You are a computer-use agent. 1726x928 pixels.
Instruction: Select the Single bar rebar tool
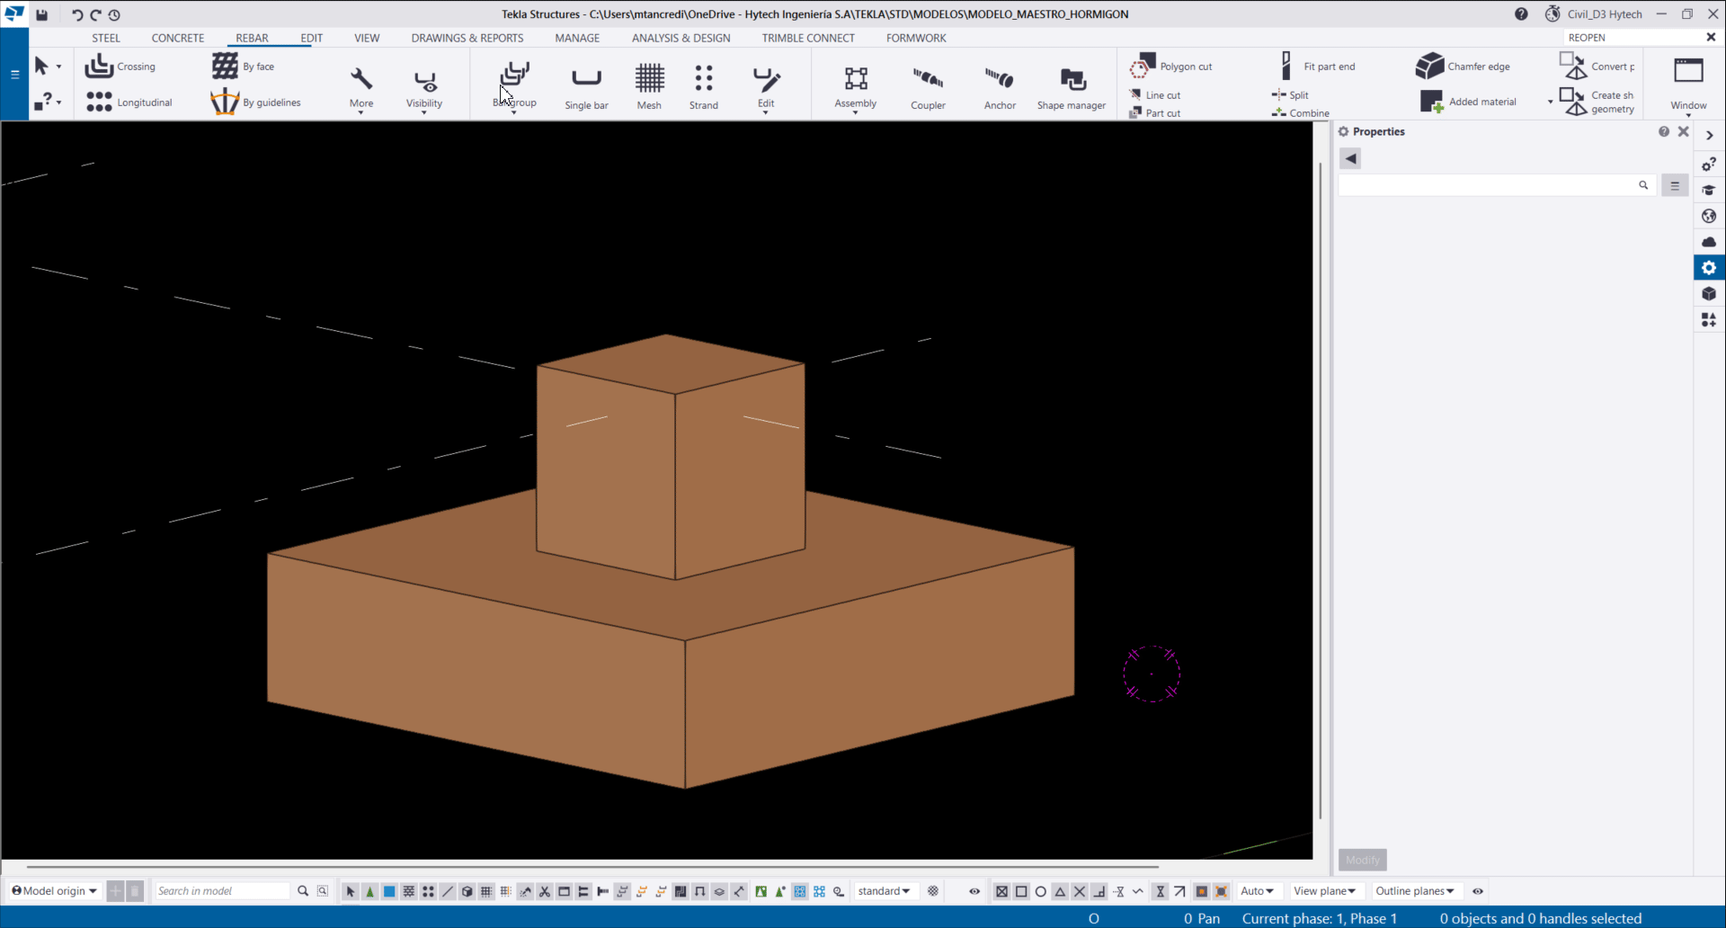586,86
